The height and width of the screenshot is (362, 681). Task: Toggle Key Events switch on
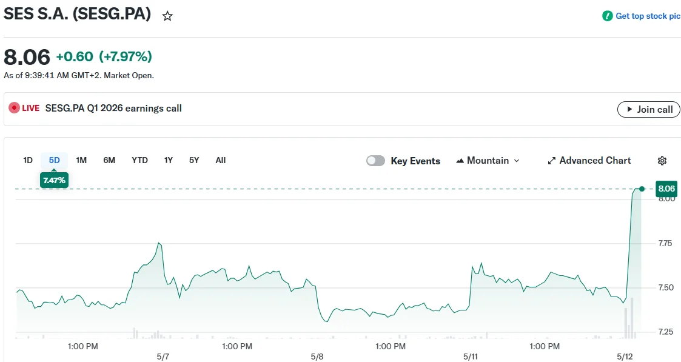[375, 161]
